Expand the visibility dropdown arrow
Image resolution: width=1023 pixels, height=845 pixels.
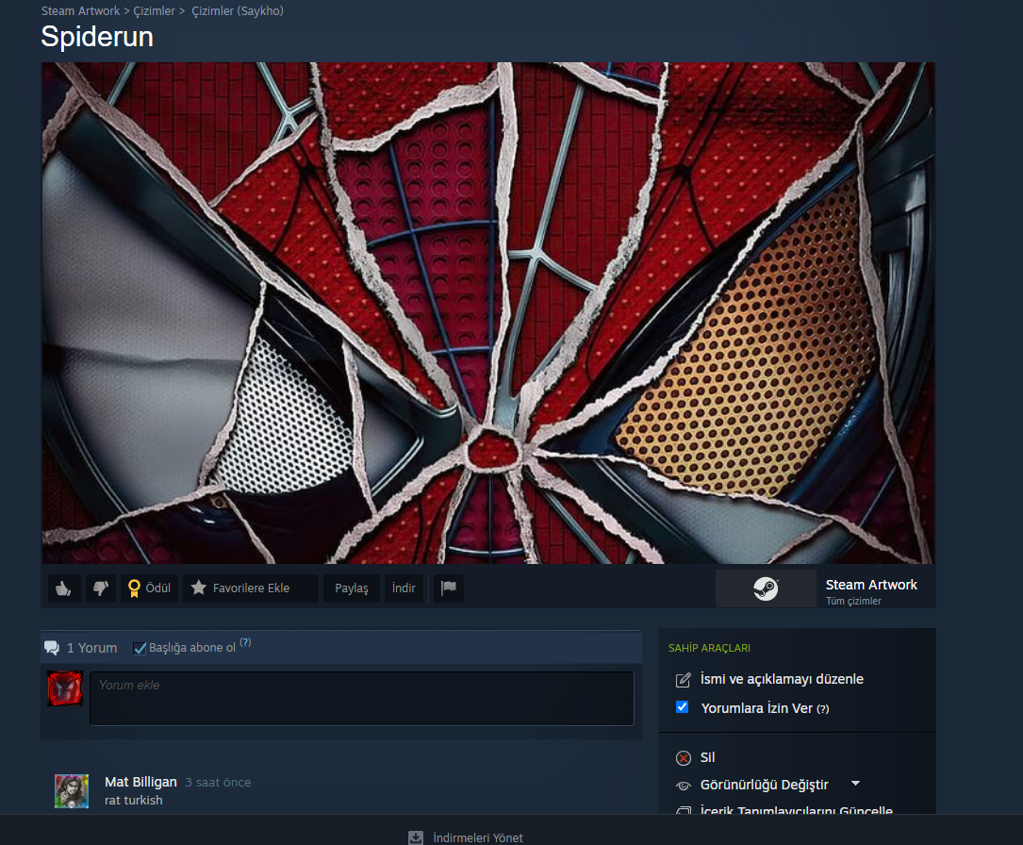855,783
